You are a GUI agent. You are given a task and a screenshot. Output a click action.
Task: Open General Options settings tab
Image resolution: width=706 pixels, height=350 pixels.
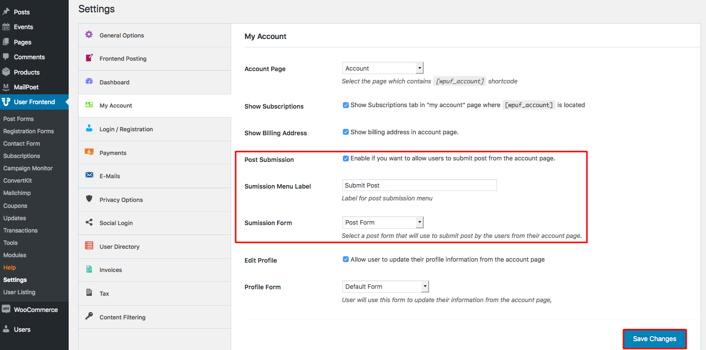[x=155, y=36]
